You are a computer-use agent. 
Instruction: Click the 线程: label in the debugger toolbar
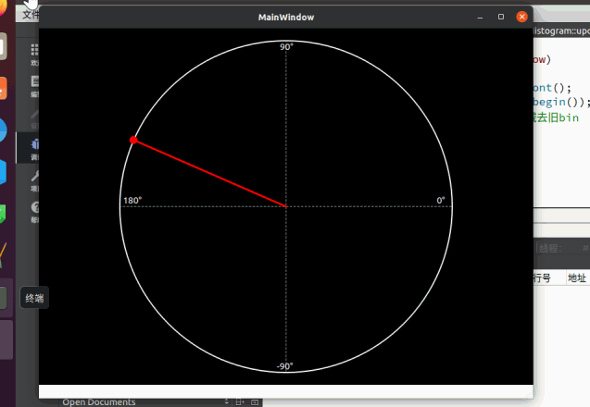pos(550,249)
